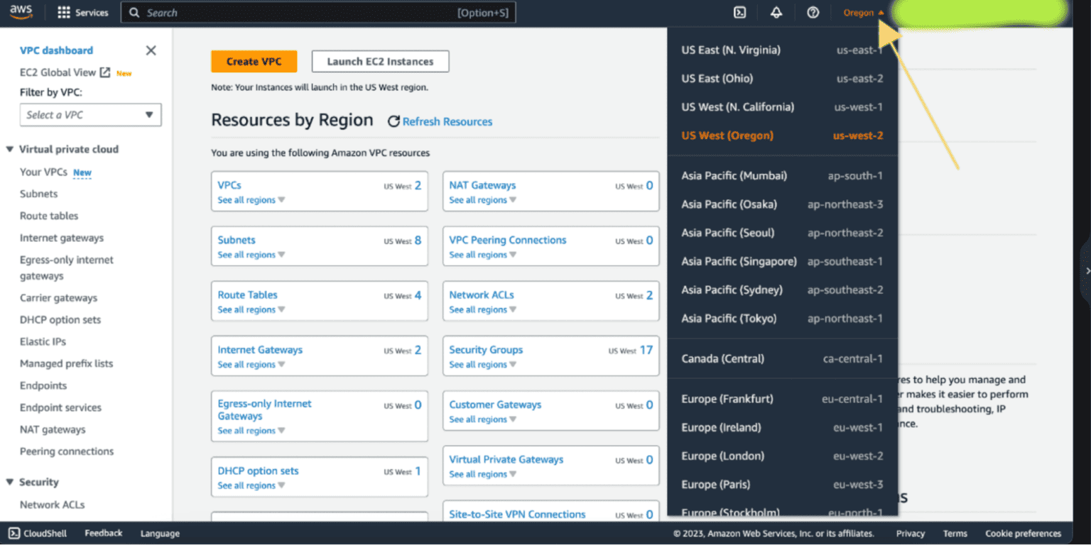Launch CloudShell from the top navigation icon
The image size is (1091, 545).
tap(740, 12)
